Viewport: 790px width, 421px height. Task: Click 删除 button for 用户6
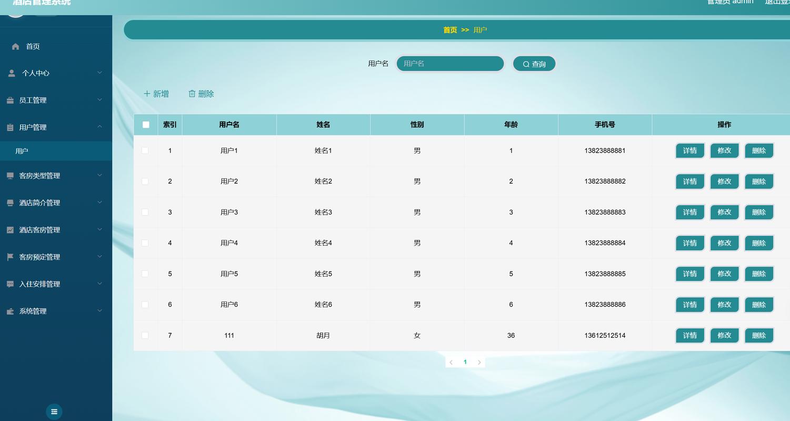tap(759, 305)
